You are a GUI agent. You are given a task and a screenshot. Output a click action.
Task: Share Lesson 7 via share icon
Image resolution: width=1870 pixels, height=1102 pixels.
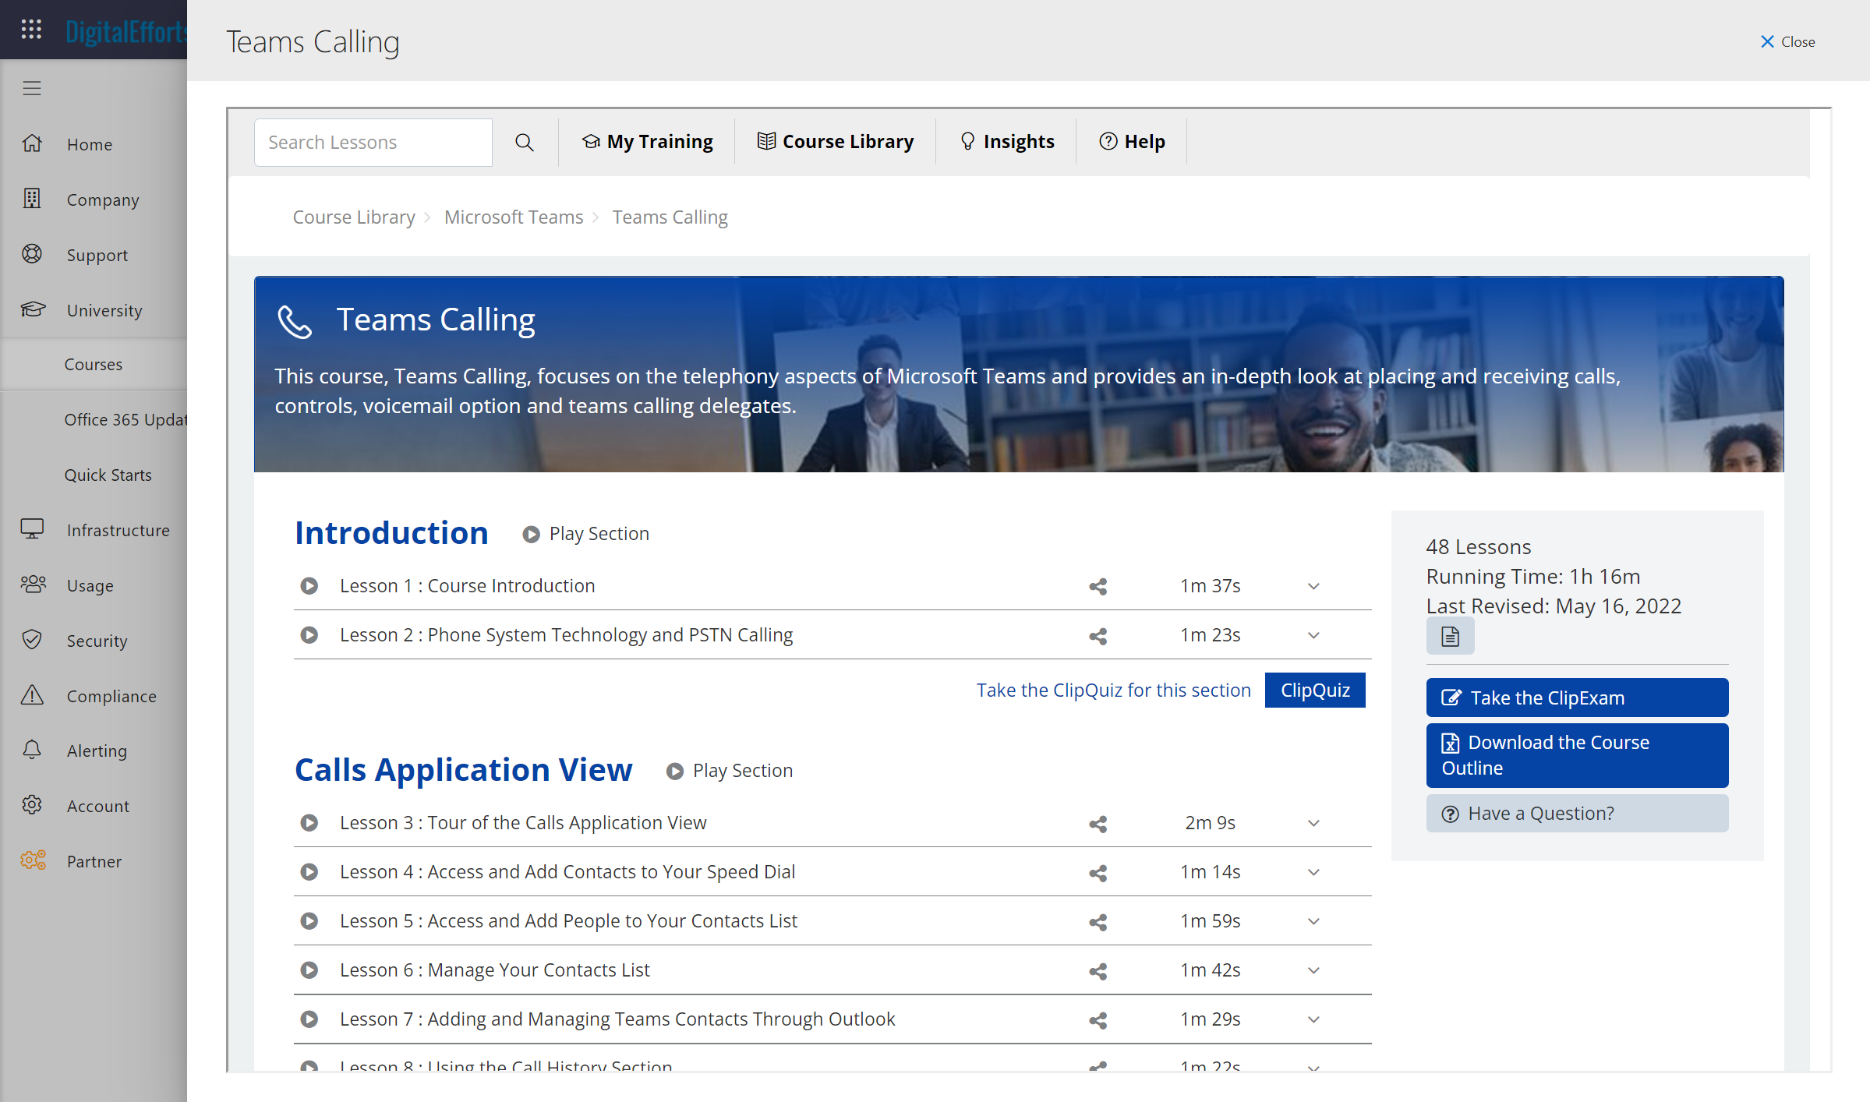click(x=1098, y=1020)
